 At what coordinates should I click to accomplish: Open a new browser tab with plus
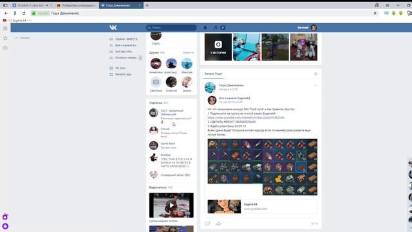tap(147, 5)
